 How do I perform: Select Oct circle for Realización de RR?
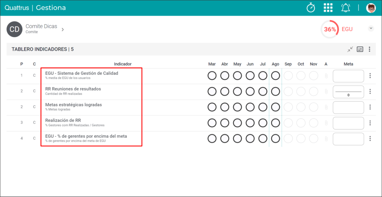pos(301,123)
